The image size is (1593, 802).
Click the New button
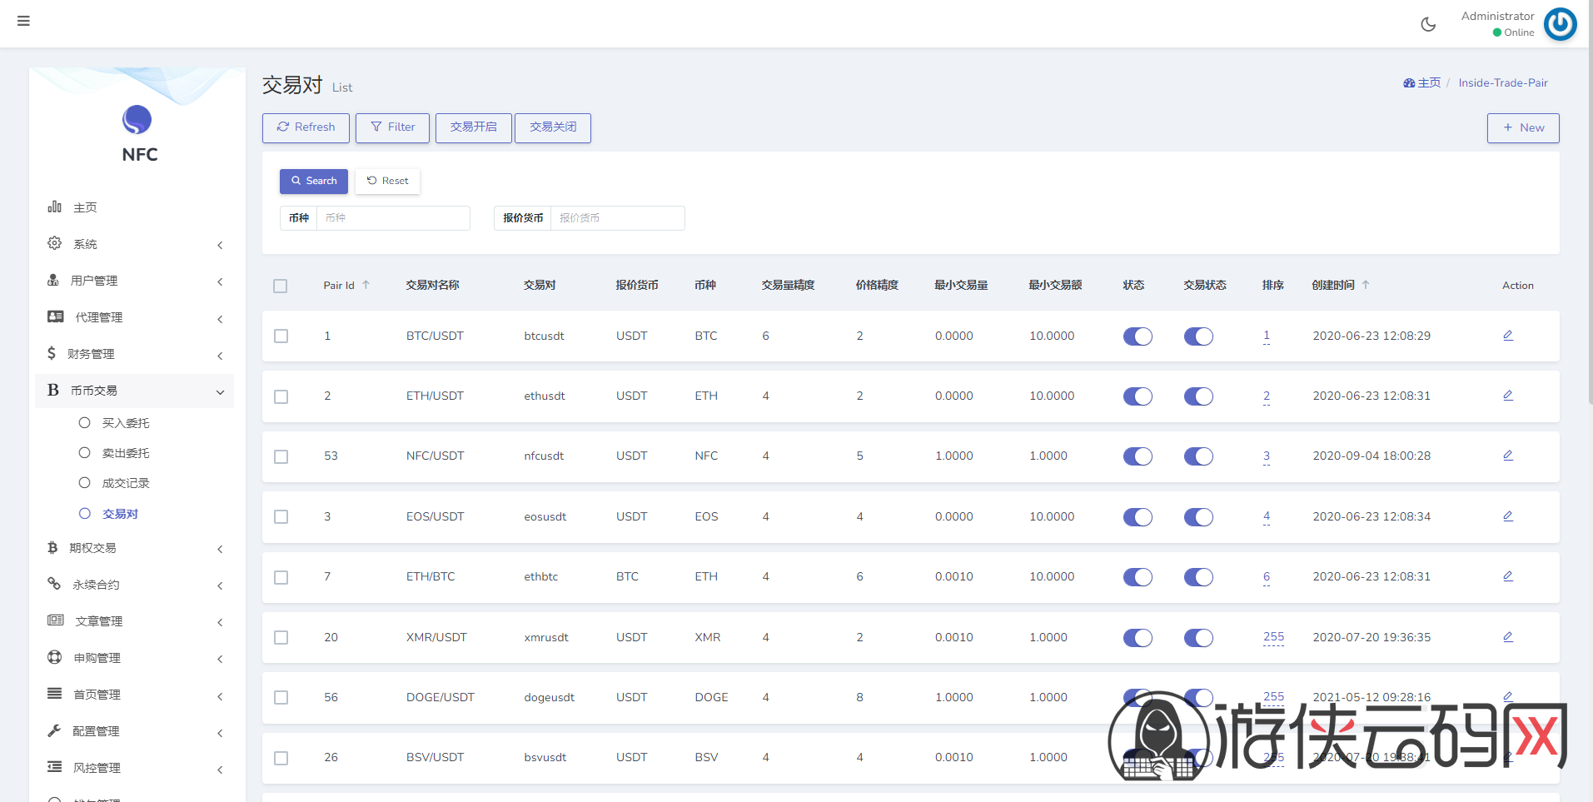(x=1523, y=127)
